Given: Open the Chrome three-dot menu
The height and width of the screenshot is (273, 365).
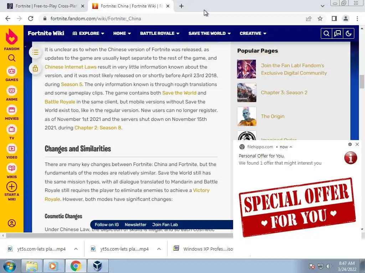Looking at the screenshot, I should (357, 18).
